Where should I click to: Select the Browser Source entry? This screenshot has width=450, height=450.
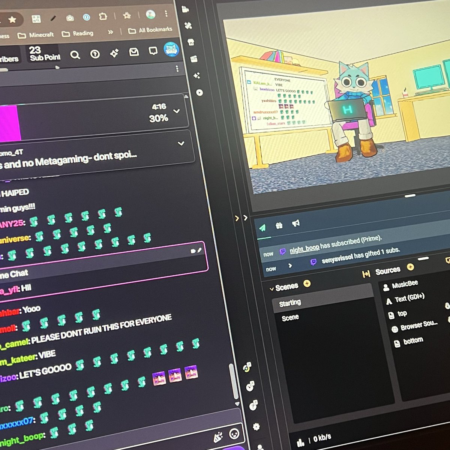point(415,326)
